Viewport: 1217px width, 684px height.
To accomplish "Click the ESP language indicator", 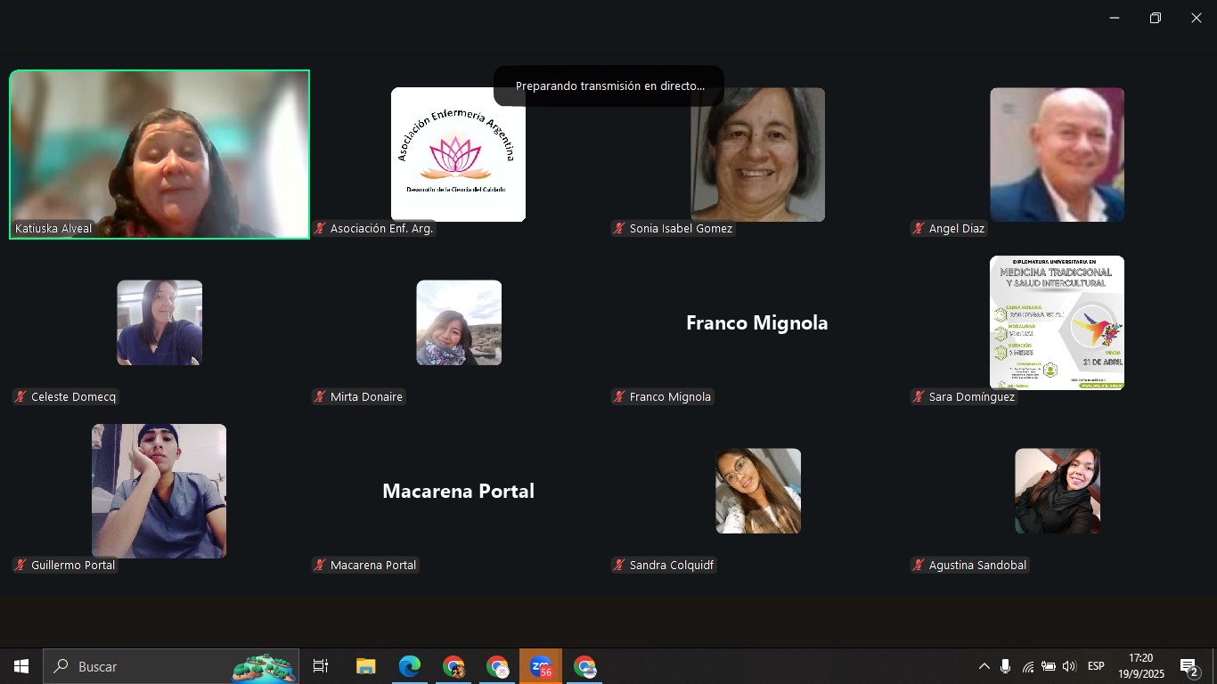I will [1096, 666].
